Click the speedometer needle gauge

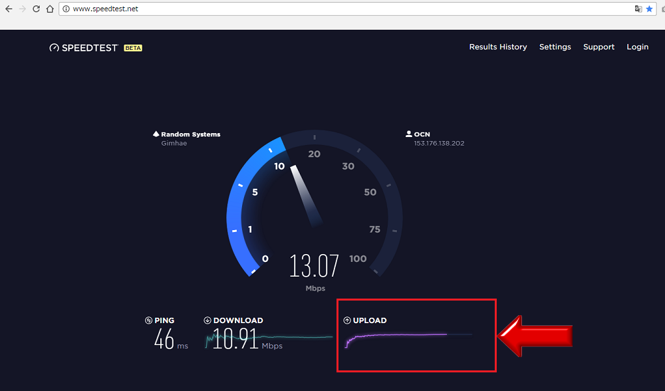(x=306, y=196)
